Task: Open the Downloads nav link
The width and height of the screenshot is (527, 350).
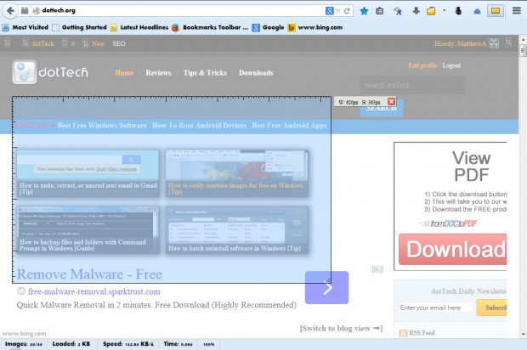Action: 256,73
